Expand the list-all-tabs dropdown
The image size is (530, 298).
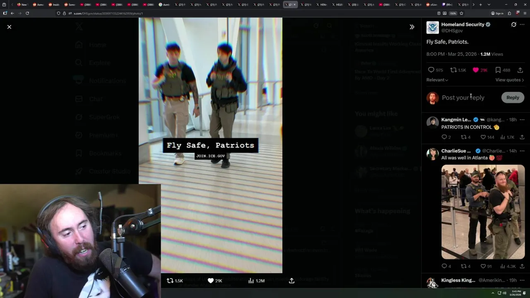(x=489, y=5)
